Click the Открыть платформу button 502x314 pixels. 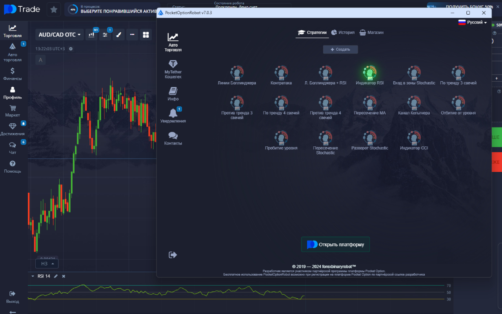click(335, 245)
